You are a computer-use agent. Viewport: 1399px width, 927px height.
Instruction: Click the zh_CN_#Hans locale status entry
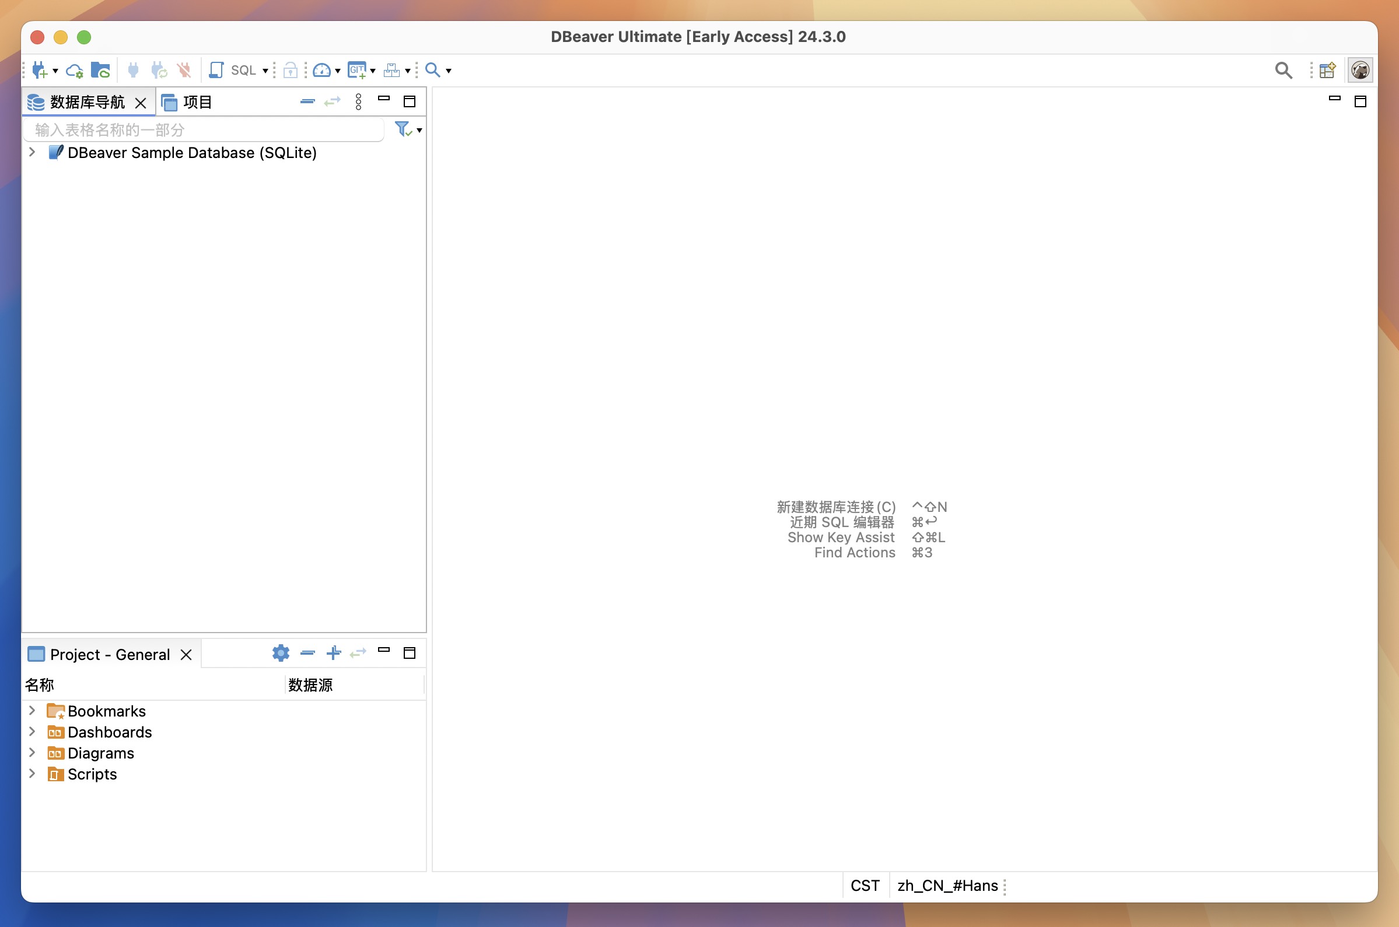click(x=947, y=885)
